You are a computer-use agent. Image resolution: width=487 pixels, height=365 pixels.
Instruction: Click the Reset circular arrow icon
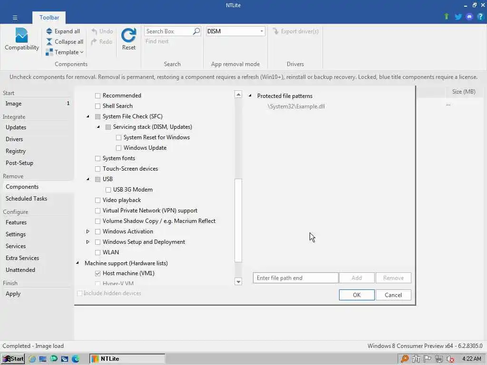click(x=128, y=35)
